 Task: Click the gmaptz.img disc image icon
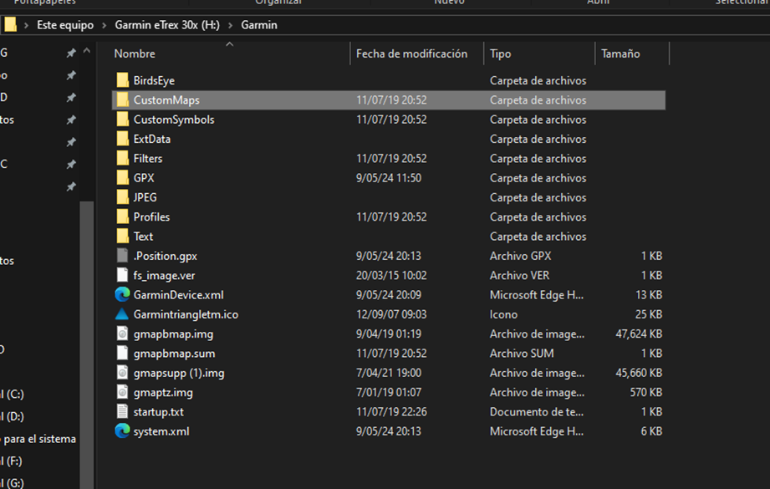pos(122,392)
